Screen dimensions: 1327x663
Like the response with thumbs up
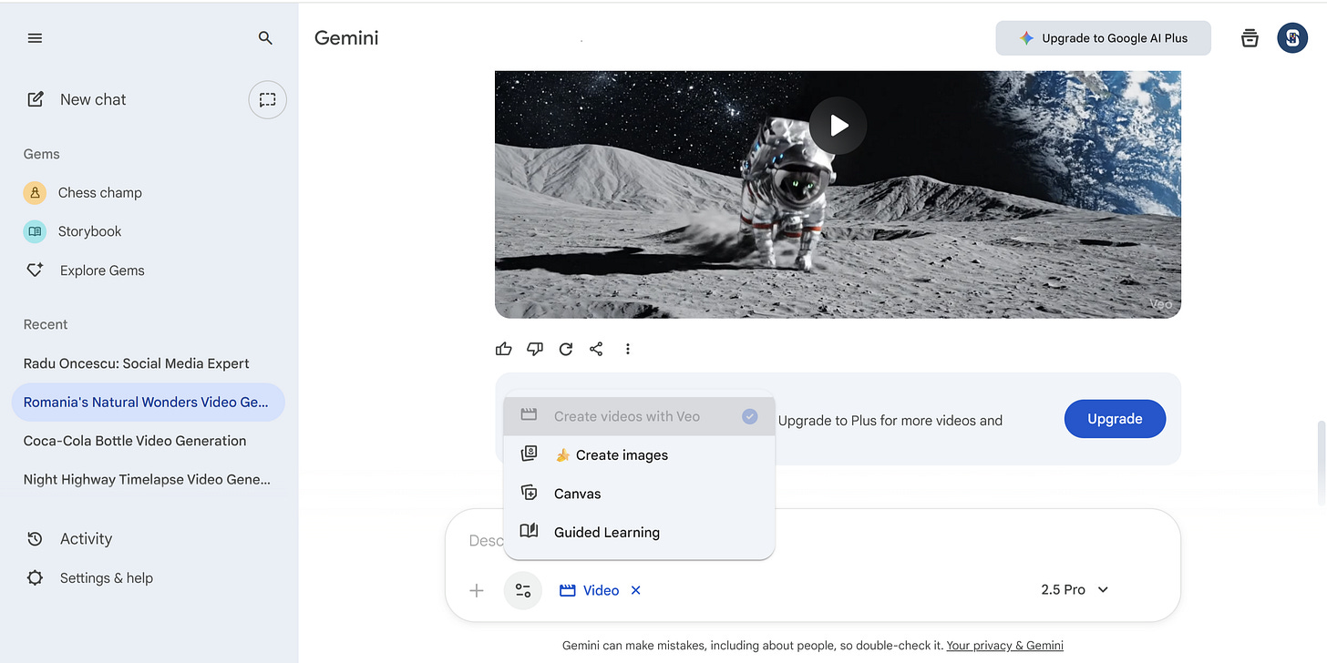click(x=504, y=349)
